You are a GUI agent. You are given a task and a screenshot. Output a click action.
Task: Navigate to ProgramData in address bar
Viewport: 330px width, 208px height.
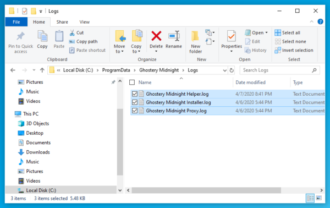[x=116, y=70]
